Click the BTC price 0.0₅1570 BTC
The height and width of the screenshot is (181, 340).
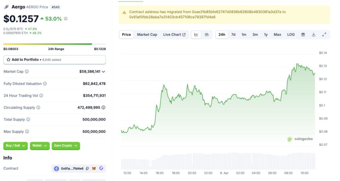[x=13, y=29]
